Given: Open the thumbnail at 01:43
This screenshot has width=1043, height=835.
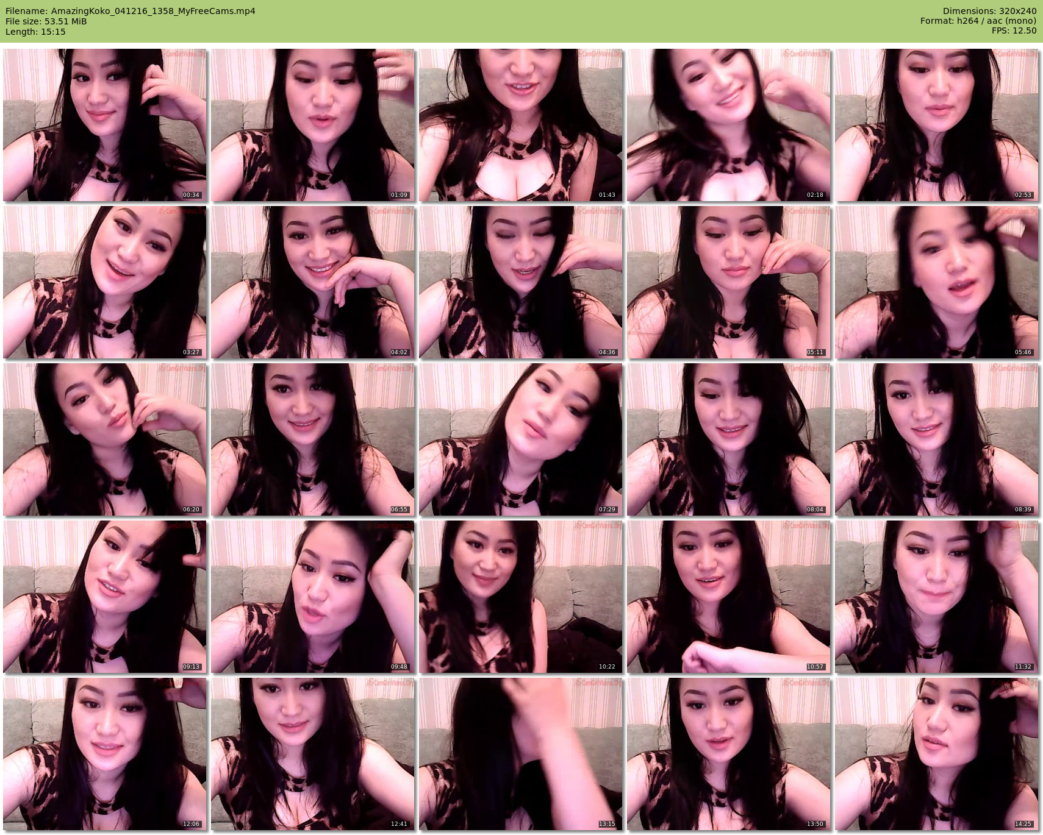Looking at the screenshot, I should 521,125.
